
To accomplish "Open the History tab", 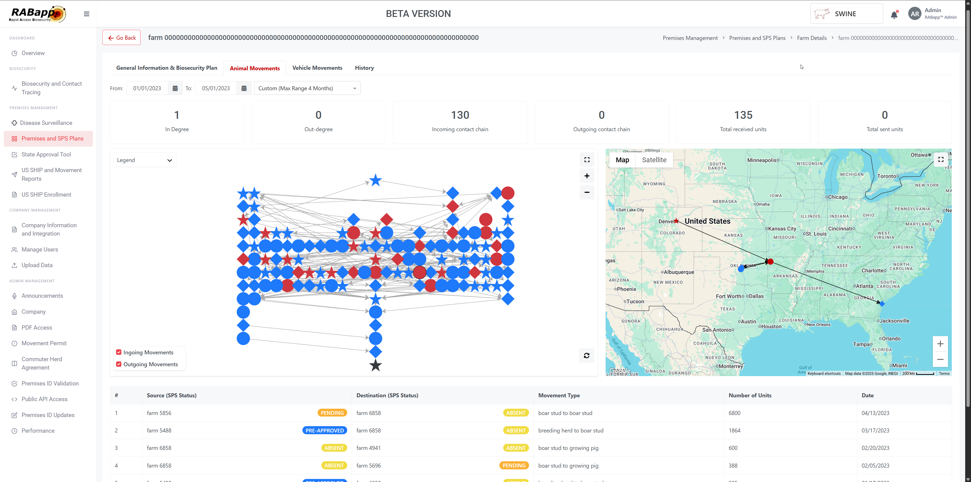I will [x=364, y=67].
